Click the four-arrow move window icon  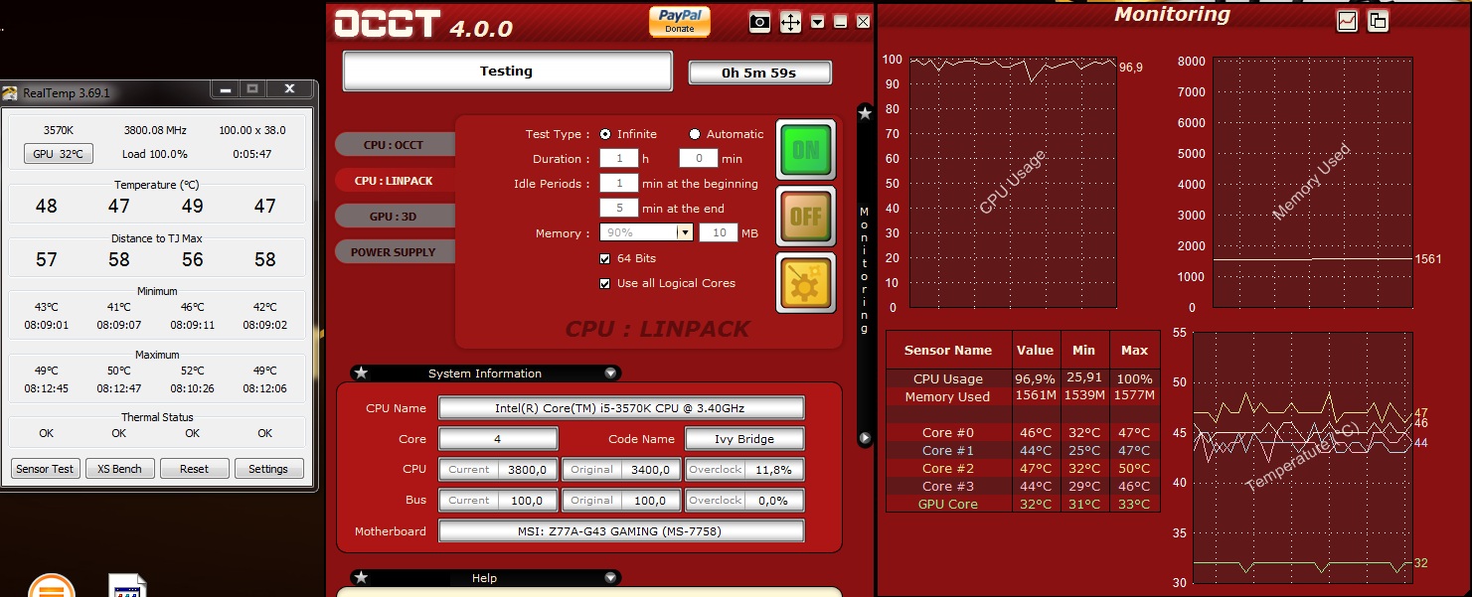(x=790, y=22)
